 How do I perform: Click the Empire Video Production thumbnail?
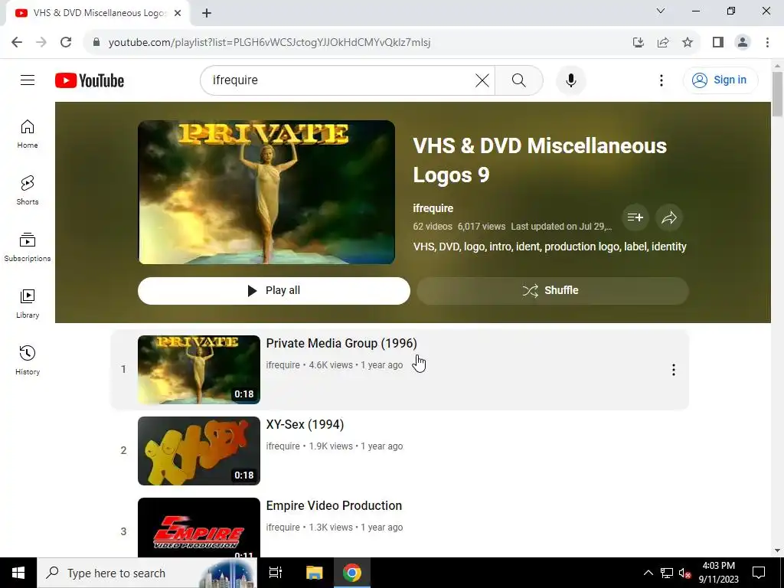tap(199, 528)
